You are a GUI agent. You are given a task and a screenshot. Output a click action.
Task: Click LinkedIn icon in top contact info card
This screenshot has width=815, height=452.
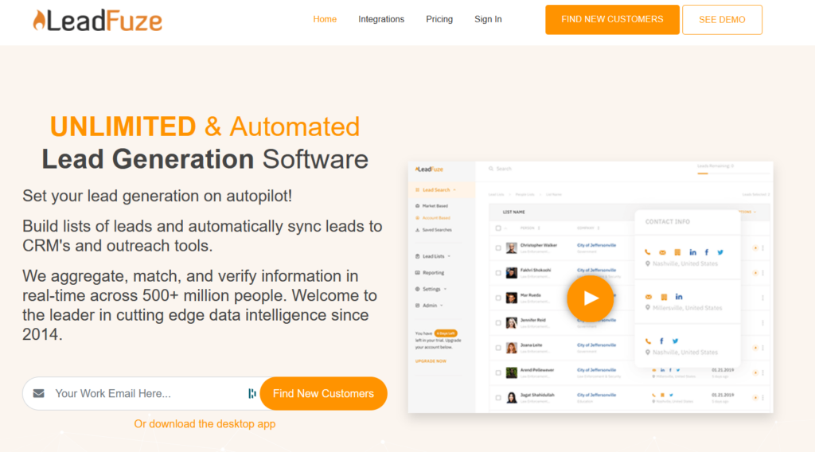[692, 252]
